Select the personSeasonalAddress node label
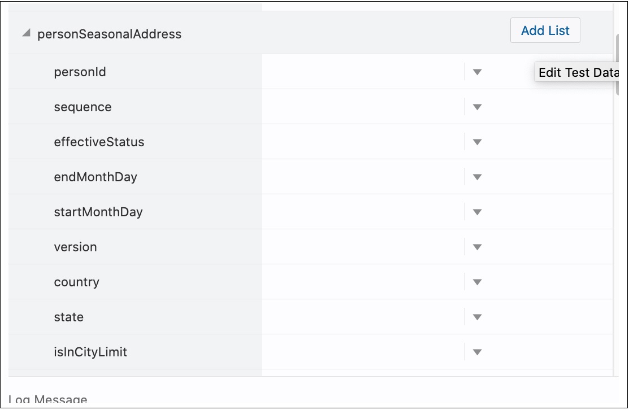The height and width of the screenshot is (410, 629). 109,34
